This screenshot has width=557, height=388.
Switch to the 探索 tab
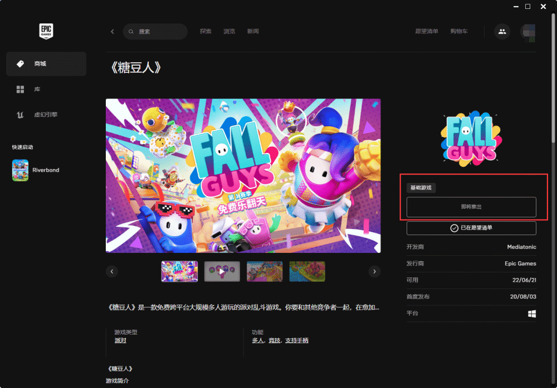[x=206, y=31]
